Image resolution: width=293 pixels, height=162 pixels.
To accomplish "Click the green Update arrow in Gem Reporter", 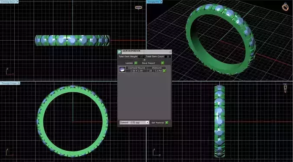I will (136, 63).
